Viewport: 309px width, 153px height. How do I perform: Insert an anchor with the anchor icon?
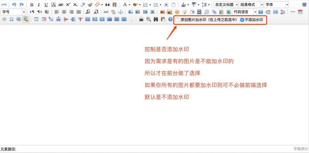[121, 12]
